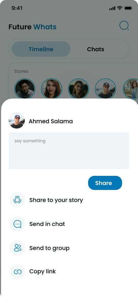Screen dimensions: 138x298
Task: Tap the search magnifier icon
Action: point(124,26)
